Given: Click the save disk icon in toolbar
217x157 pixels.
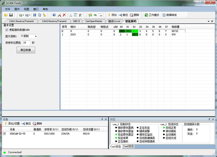Looking at the screenshot, I should [11, 15].
